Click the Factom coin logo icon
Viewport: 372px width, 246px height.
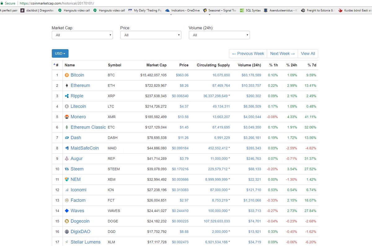click(67, 200)
